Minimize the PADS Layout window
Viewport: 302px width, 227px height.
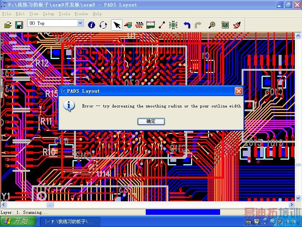(280, 5)
